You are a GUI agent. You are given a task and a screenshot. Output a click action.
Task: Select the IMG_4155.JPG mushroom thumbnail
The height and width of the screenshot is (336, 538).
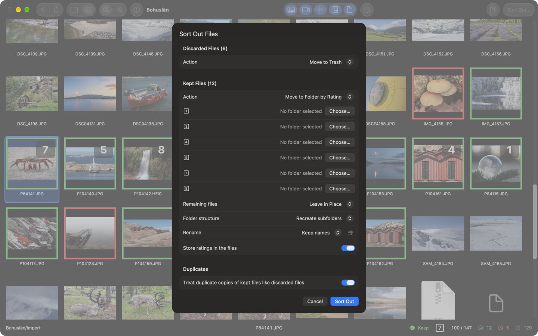click(x=438, y=93)
